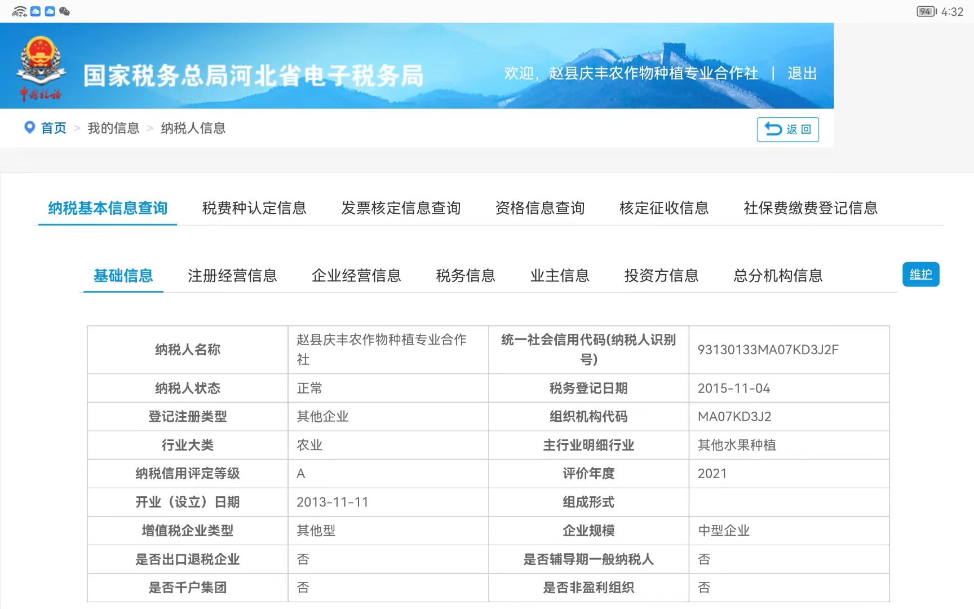
Task: Select the 注册经营信息 sub-tab
Action: click(x=232, y=276)
